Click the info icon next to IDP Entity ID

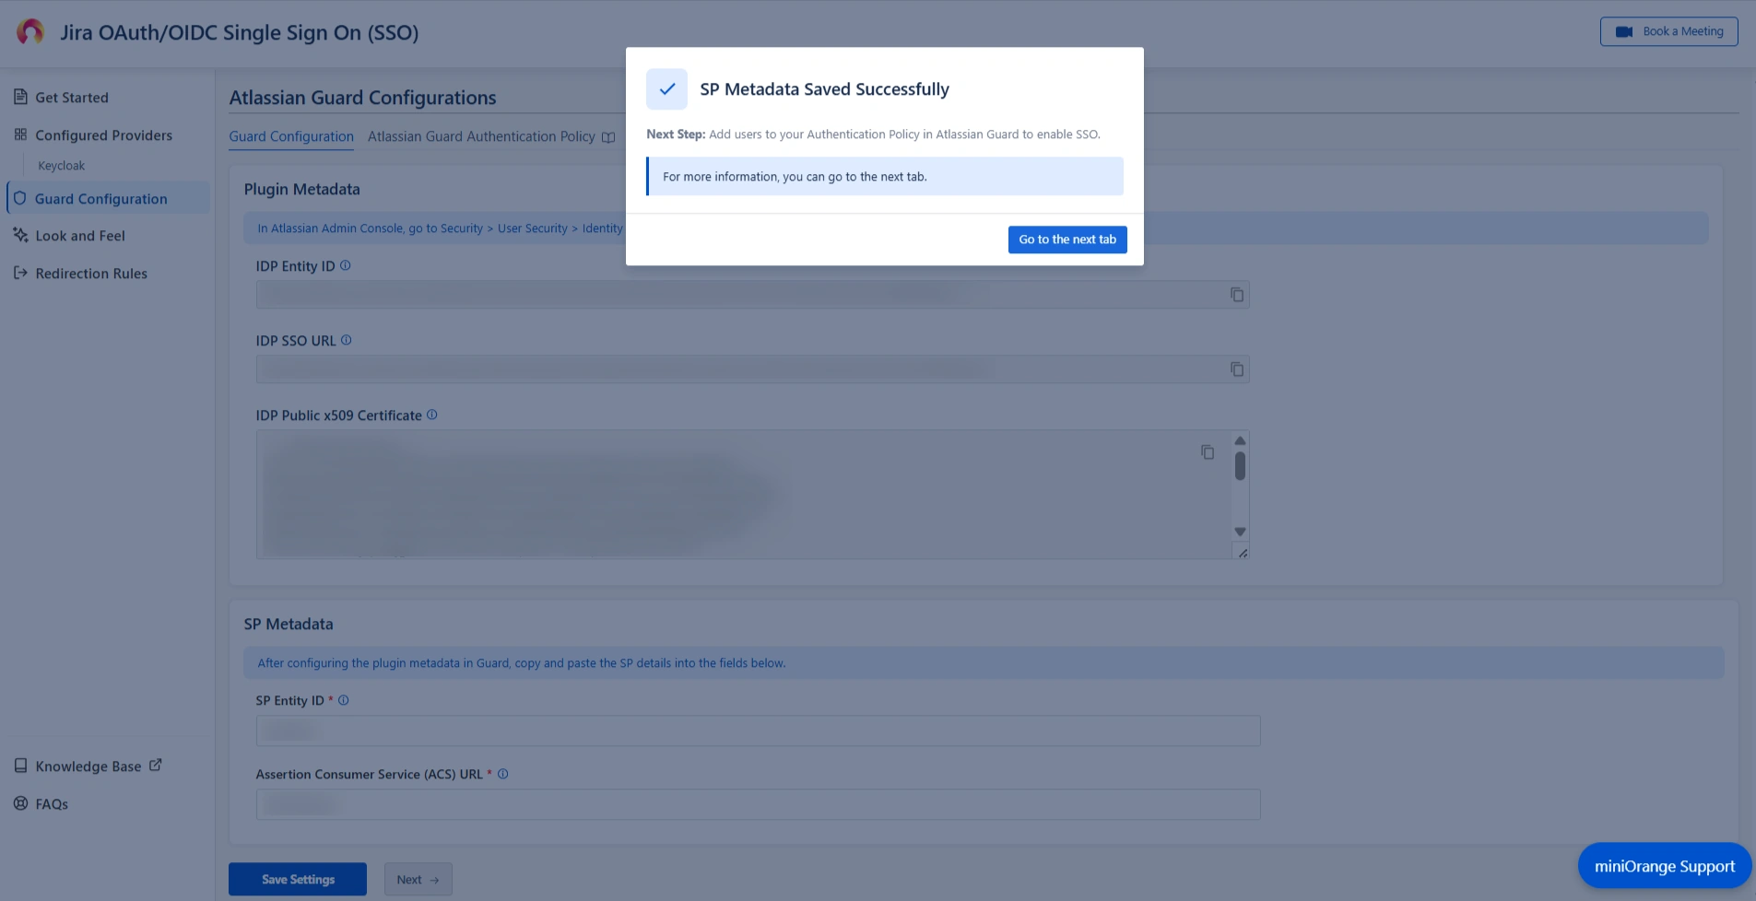coord(346,265)
